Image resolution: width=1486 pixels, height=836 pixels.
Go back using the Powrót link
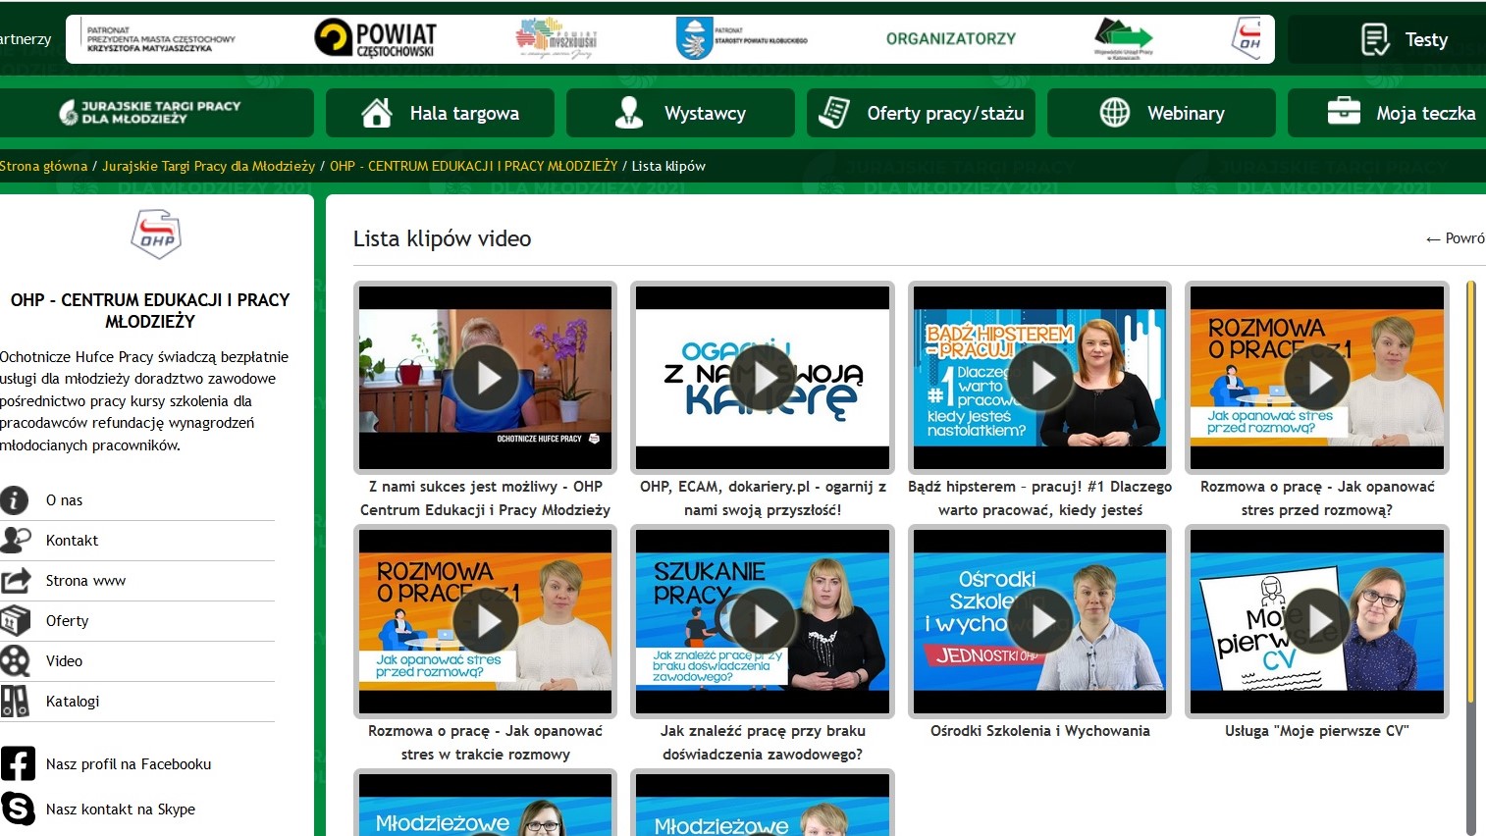pos(1456,238)
